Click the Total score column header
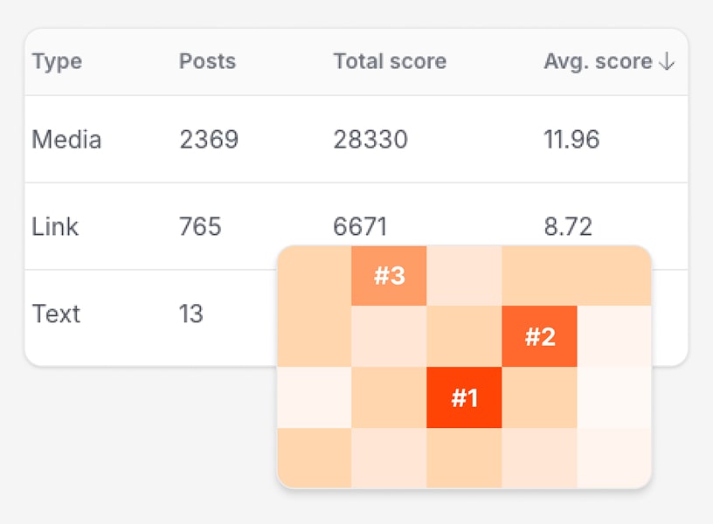713x524 pixels. tap(390, 62)
